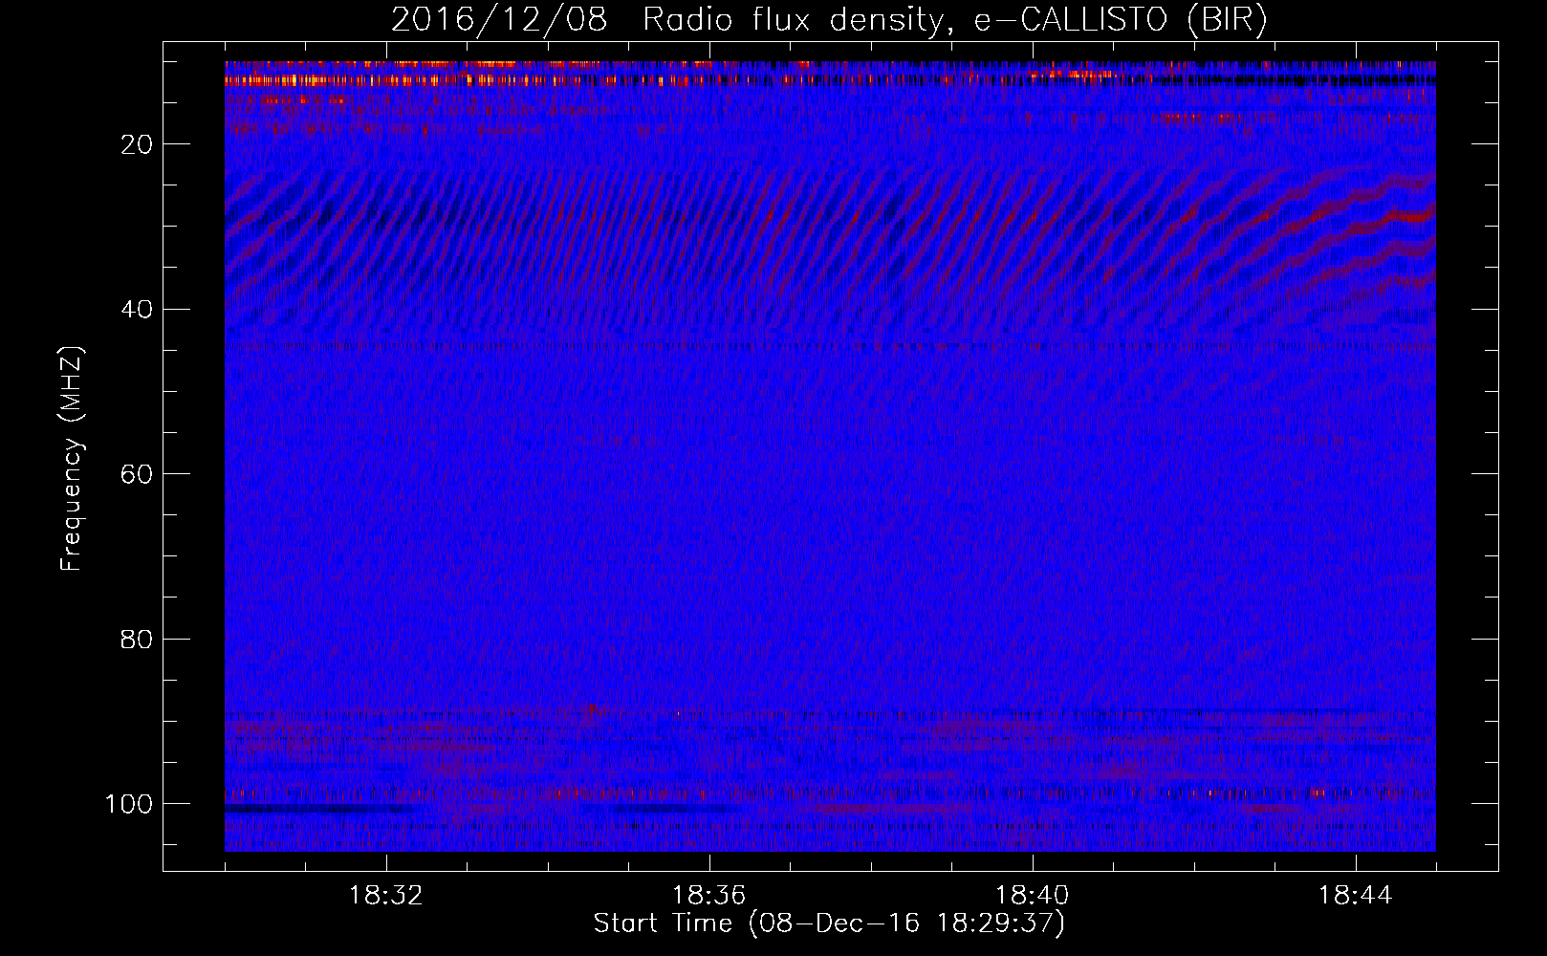The height and width of the screenshot is (956, 1547).
Task: Select the '40' frequency tick label
Action: click(x=138, y=309)
